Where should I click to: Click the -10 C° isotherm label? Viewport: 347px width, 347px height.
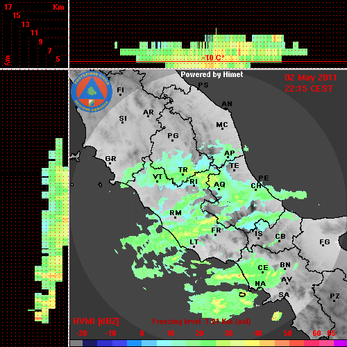coord(213,58)
